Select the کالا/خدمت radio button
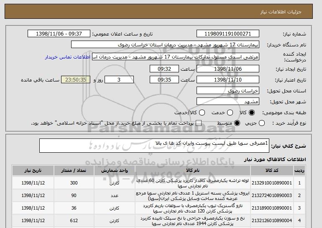This screenshot has width=322, height=228. (x=202, y=113)
